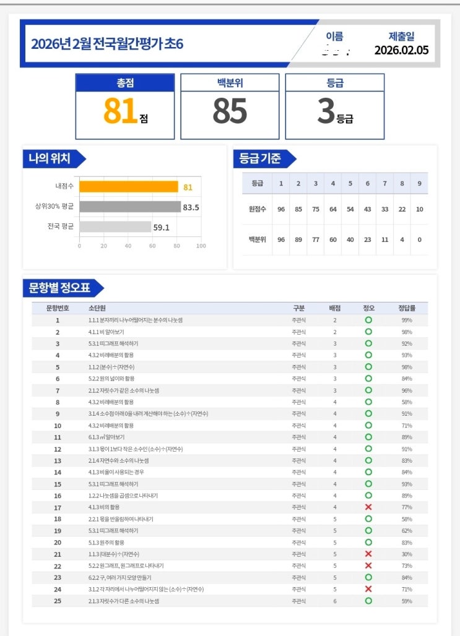Click the red X mark for question 17

click(368, 507)
